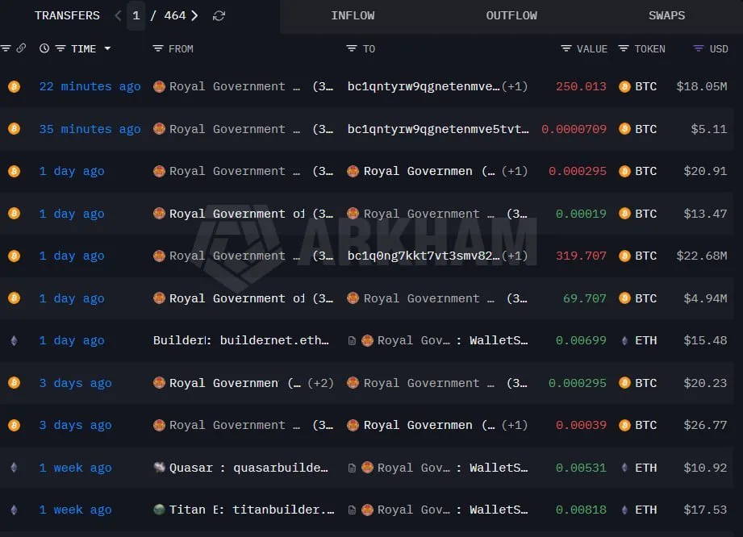Screen dimensions: 743x537
Task: Click contract icon in the $10.92 ETH row
Action: tap(352, 468)
